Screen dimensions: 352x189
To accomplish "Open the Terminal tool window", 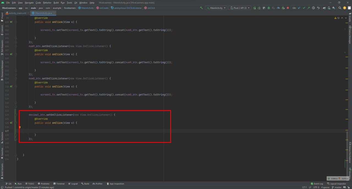I will point(59,184).
